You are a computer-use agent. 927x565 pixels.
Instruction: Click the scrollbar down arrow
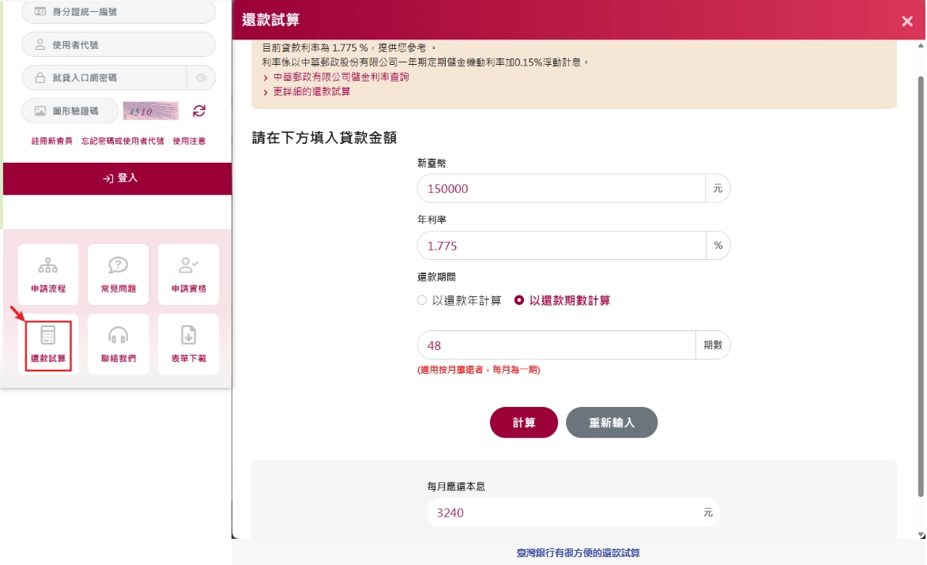tap(921, 534)
